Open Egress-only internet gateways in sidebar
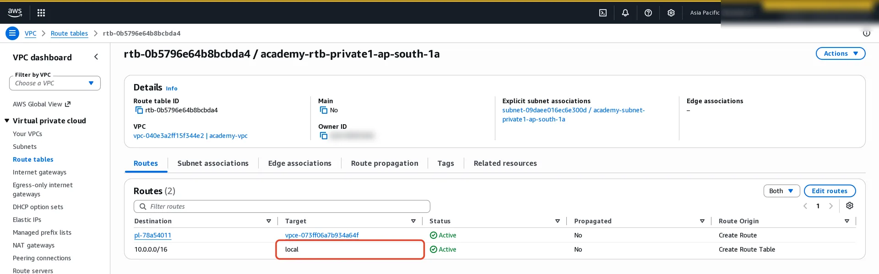The width and height of the screenshot is (879, 274). (x=43, y=190)
